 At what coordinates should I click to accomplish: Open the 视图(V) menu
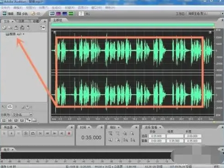31,7
